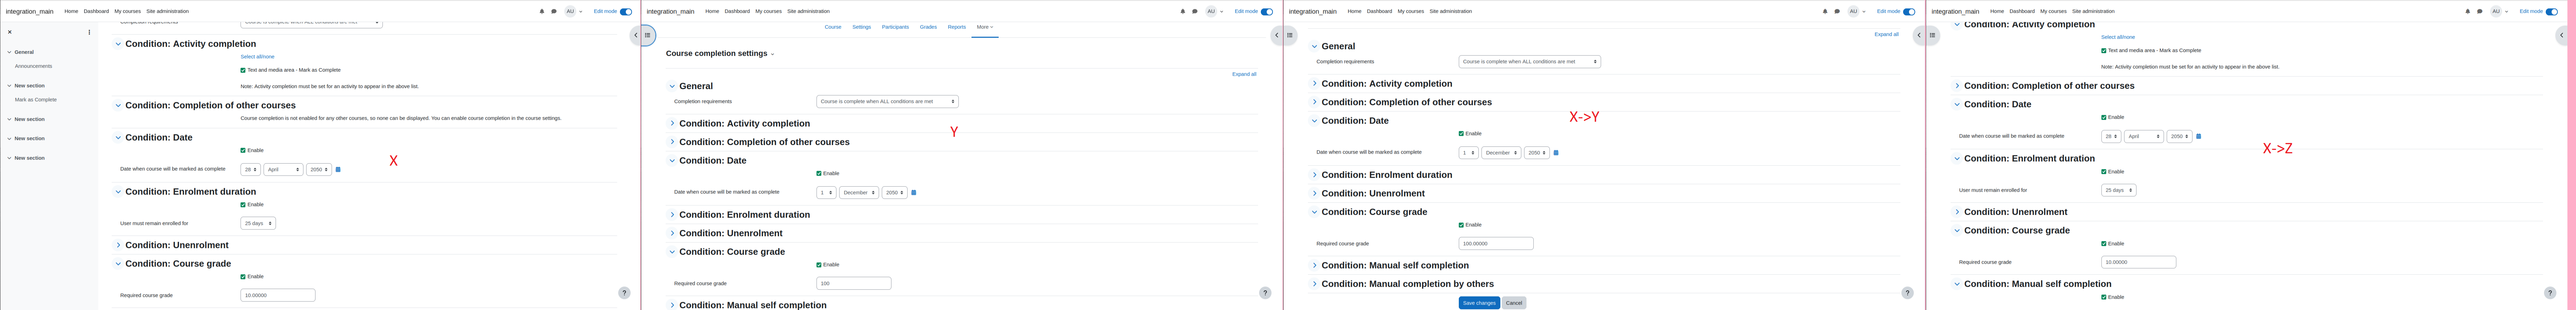Open the 25 days dropdown in X panel
The width and height of the screenshot is (2576, 310).
point(258,223)
